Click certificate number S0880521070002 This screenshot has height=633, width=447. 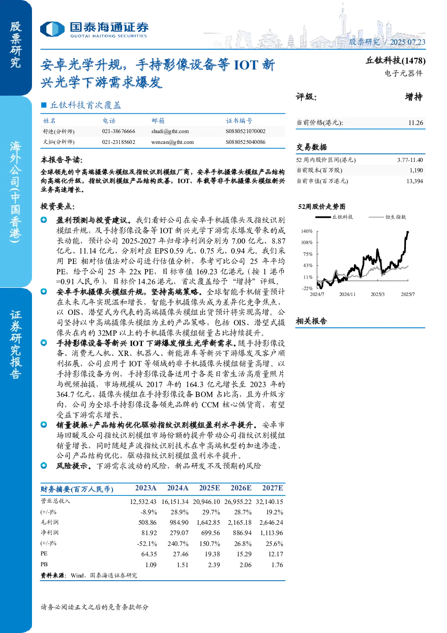(x=246, y=131)
